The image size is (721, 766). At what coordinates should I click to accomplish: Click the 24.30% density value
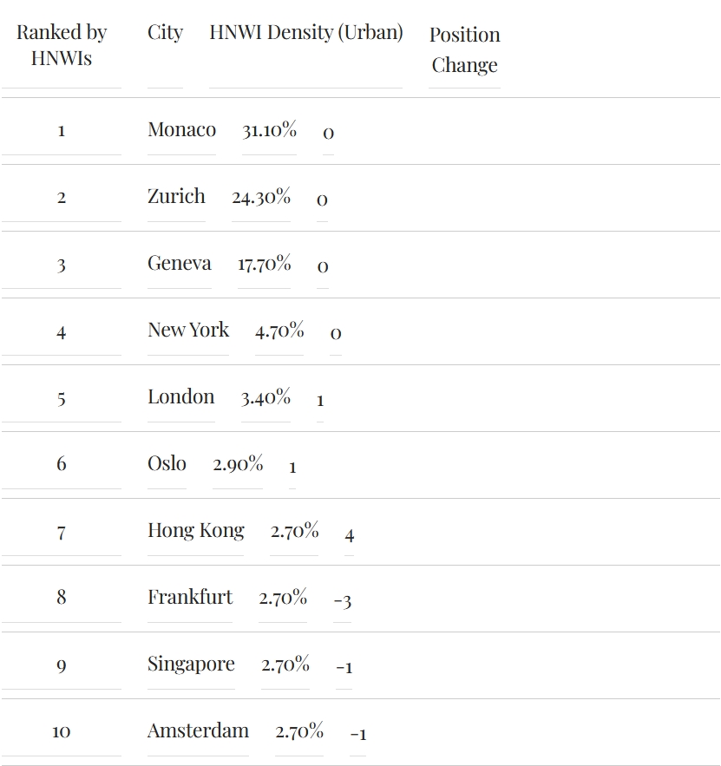click(261, 197)
